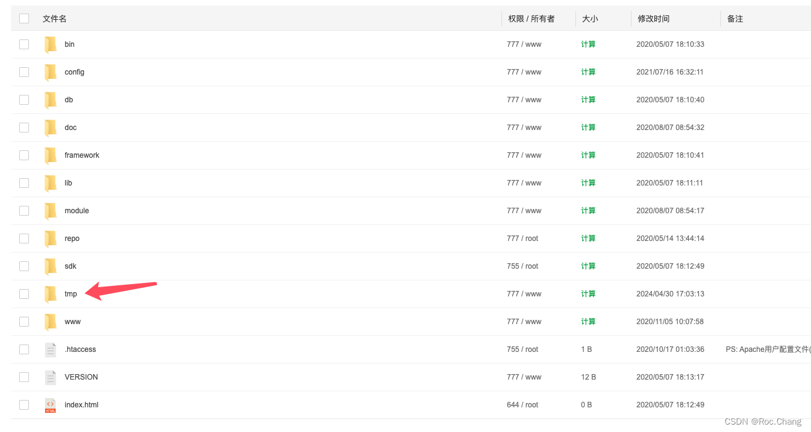Screen dimensions: 811x432
Task: Tick the checkbox next to repo
Action: (24, 238)
